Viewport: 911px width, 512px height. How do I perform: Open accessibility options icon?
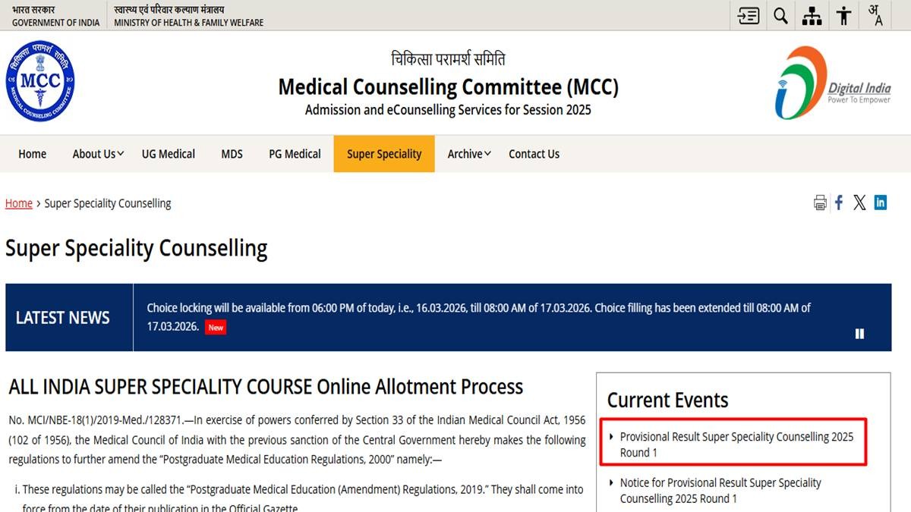tap(843, 15)
